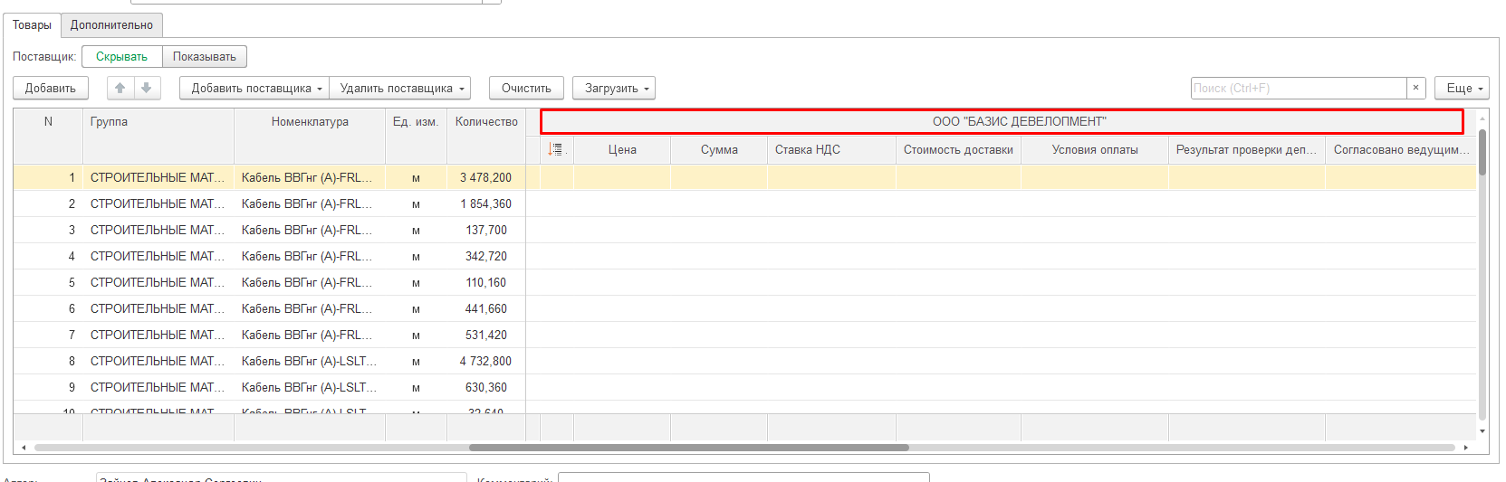
Task: Click the down arrow of vertical scrollbar
Action: [x=1482, y=431]
